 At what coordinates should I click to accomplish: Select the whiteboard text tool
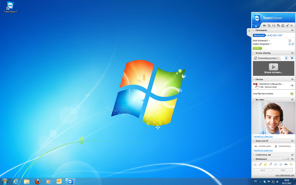click(x=286, y=164)
